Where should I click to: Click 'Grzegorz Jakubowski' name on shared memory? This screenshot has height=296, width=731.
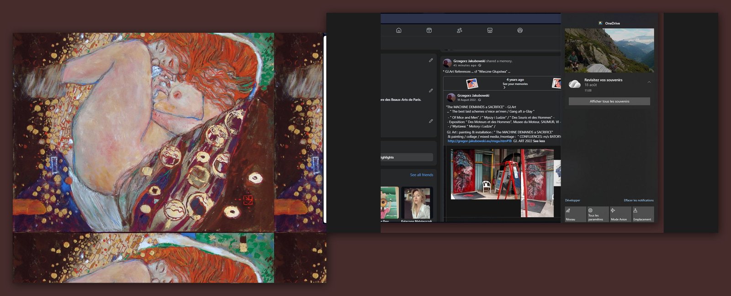[x=469, y=61]
